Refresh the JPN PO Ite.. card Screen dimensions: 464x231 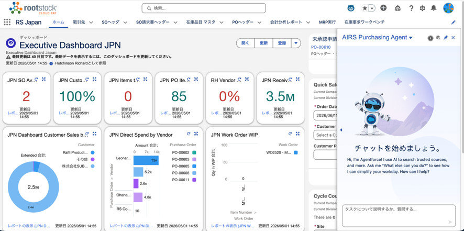pyautogui.click(x=189, y=79)
